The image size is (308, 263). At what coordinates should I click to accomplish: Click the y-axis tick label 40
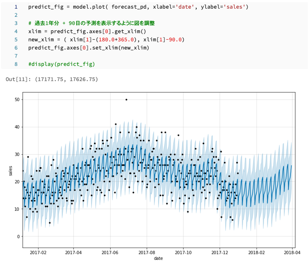point(17,127)
